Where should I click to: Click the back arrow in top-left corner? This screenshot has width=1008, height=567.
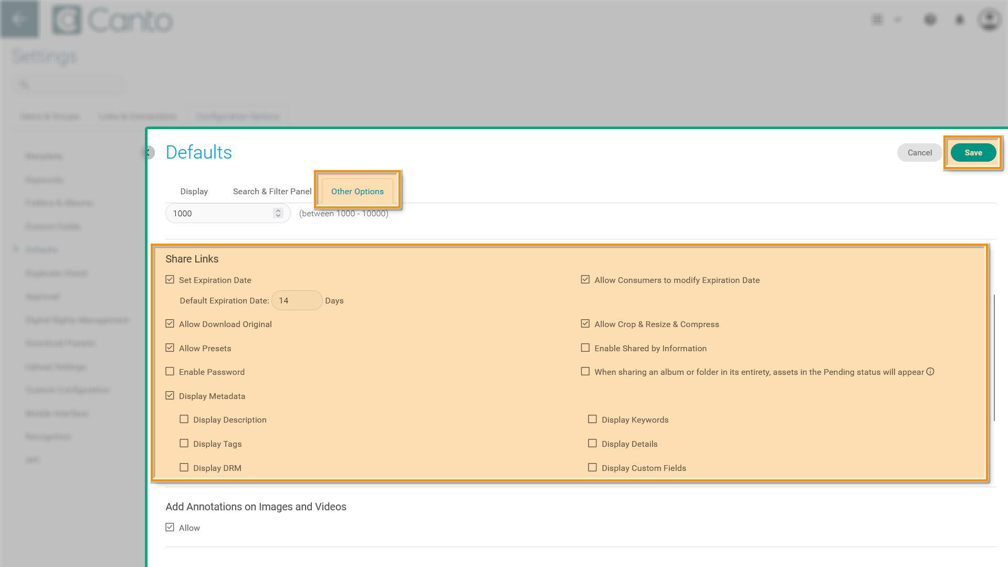(x=19, y=19)
